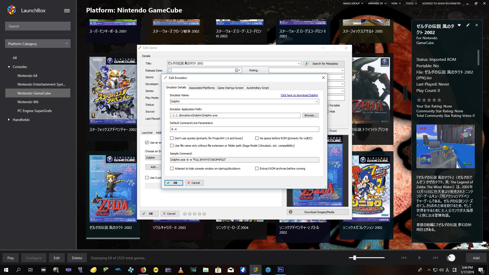This screenshot has height=275, width=489.
Task: Expand the Title combo box dropdown
Action: (299, 63)
